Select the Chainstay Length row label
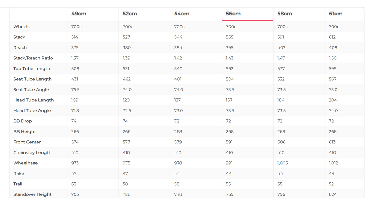 [32, 153]
